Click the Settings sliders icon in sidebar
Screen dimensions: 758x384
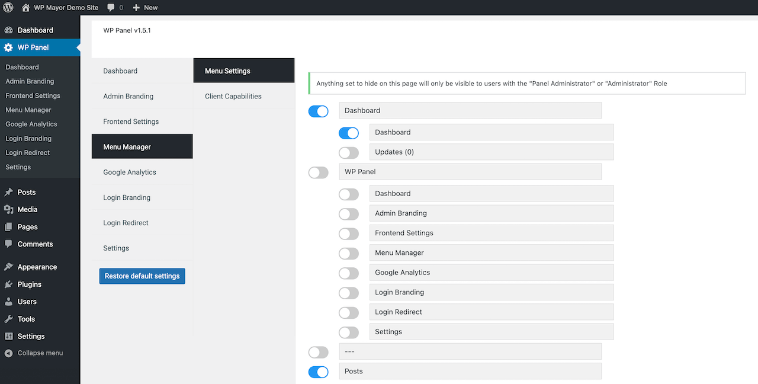click(x=8, y=336)
